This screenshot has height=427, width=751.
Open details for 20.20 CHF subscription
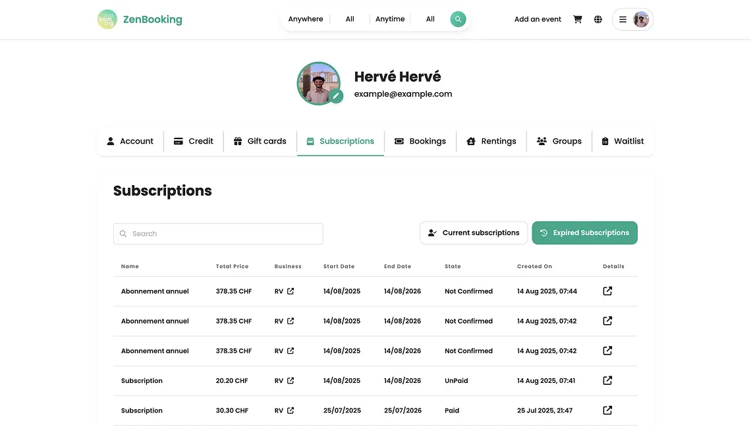[607, 380]
